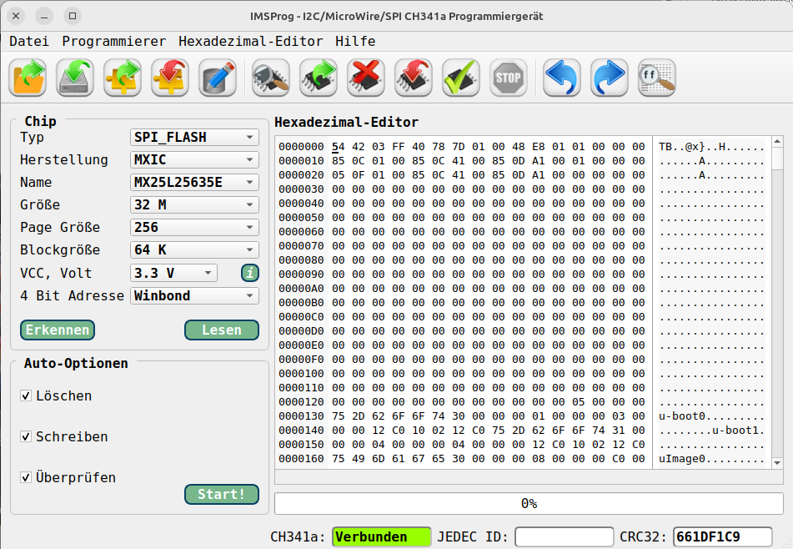
Task: Toggle the Überprüfen checkbox
Action: pyautogui.click(x=26, y=477)
